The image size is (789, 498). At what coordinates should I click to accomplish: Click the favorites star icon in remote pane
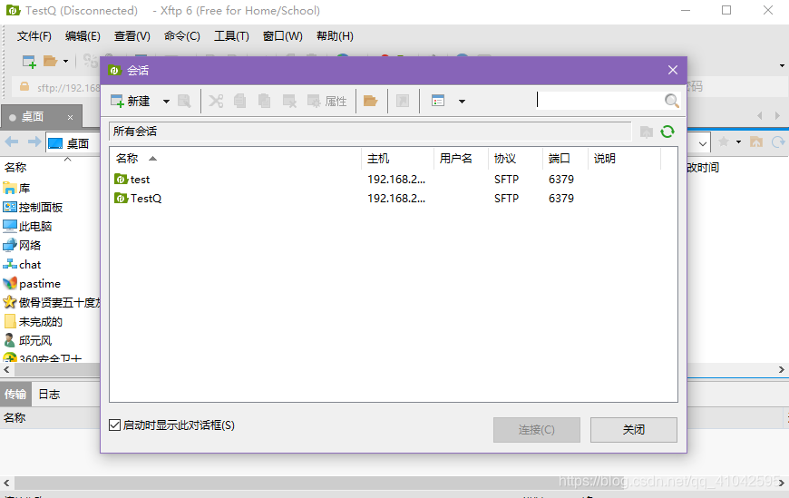point(724,142)
